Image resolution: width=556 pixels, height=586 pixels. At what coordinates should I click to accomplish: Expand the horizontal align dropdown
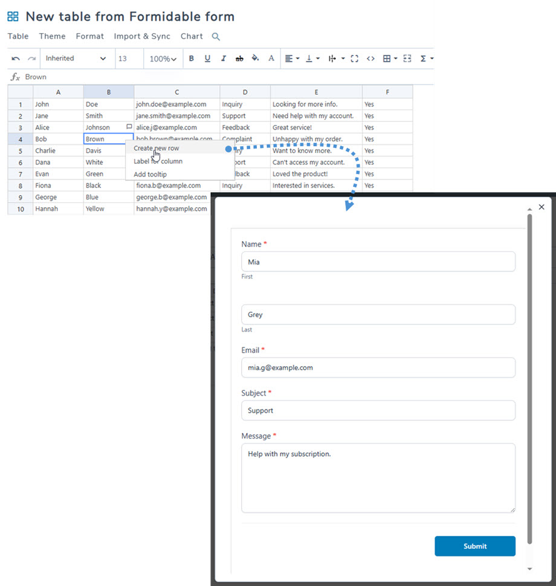tap(292, 59)
